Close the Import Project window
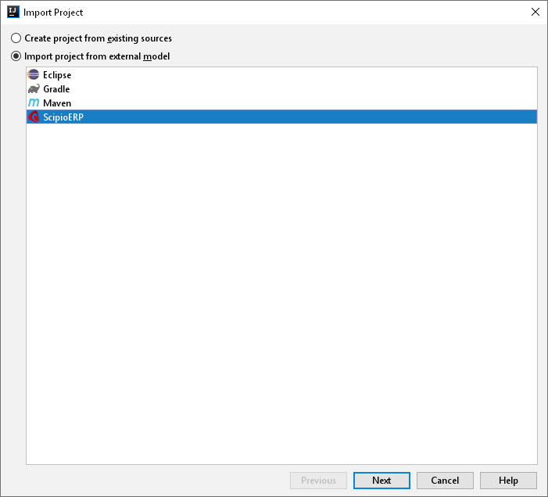 point(535,12)
